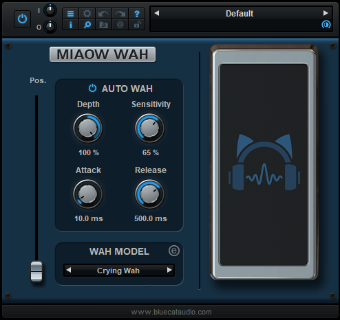Toggle the Auto Wah power button
Viewport: 340px width, 320px height.
tap(92, 88)
